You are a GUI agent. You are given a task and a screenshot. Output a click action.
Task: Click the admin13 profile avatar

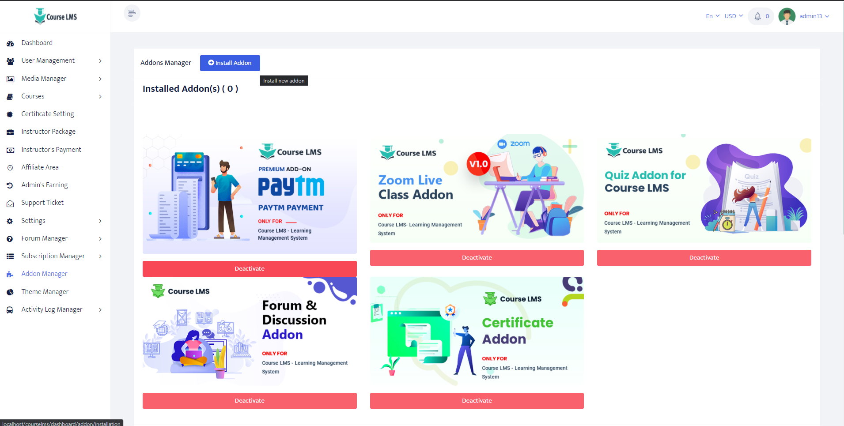pyautogui.click(x=787, y=16)
